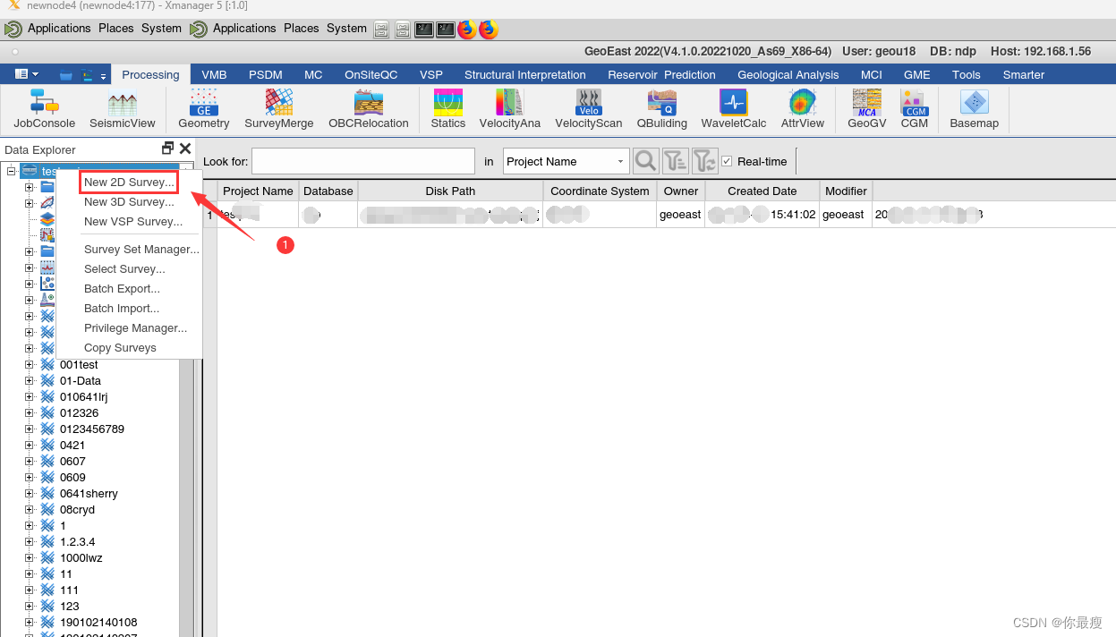Expand the 001test survey node
The width and height of the screenshot is (1116, 637).
(x=30, y=365)
